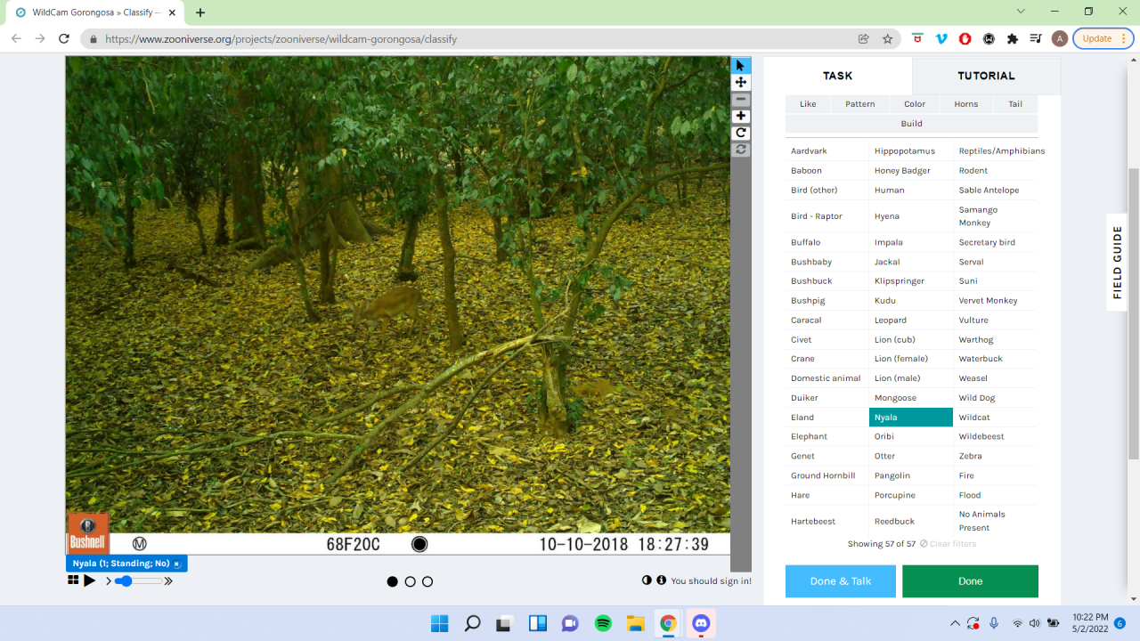Screen dimensions: 1140x641
Task: Open the tab search dropdown arrow
Action: pos(1021,12)
